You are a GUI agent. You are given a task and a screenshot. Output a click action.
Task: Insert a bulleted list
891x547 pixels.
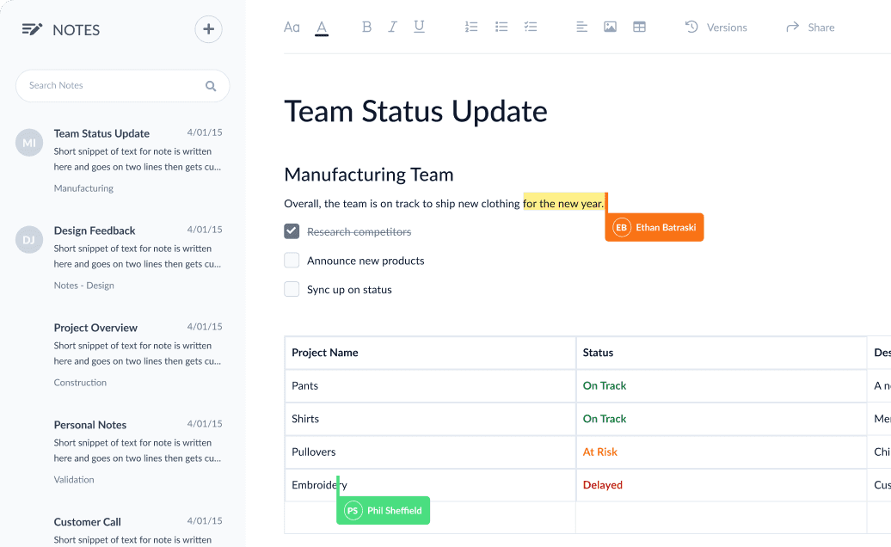501,27
